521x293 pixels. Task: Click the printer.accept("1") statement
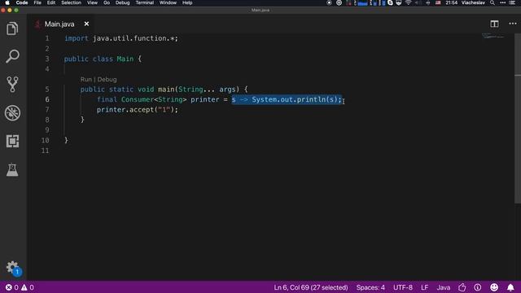[x=138, y=110]
